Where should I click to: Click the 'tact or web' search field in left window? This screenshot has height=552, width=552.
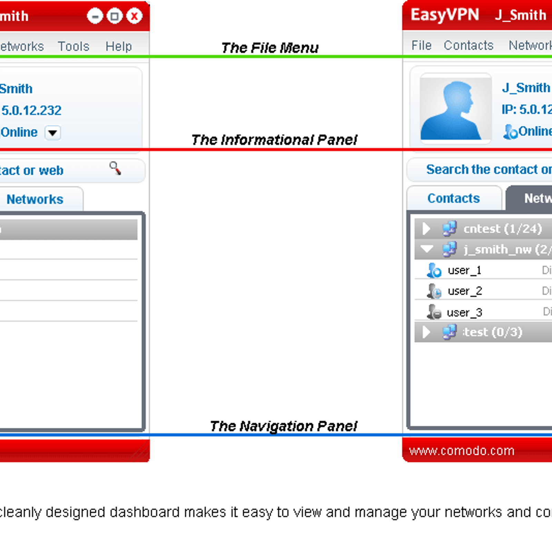72,170
